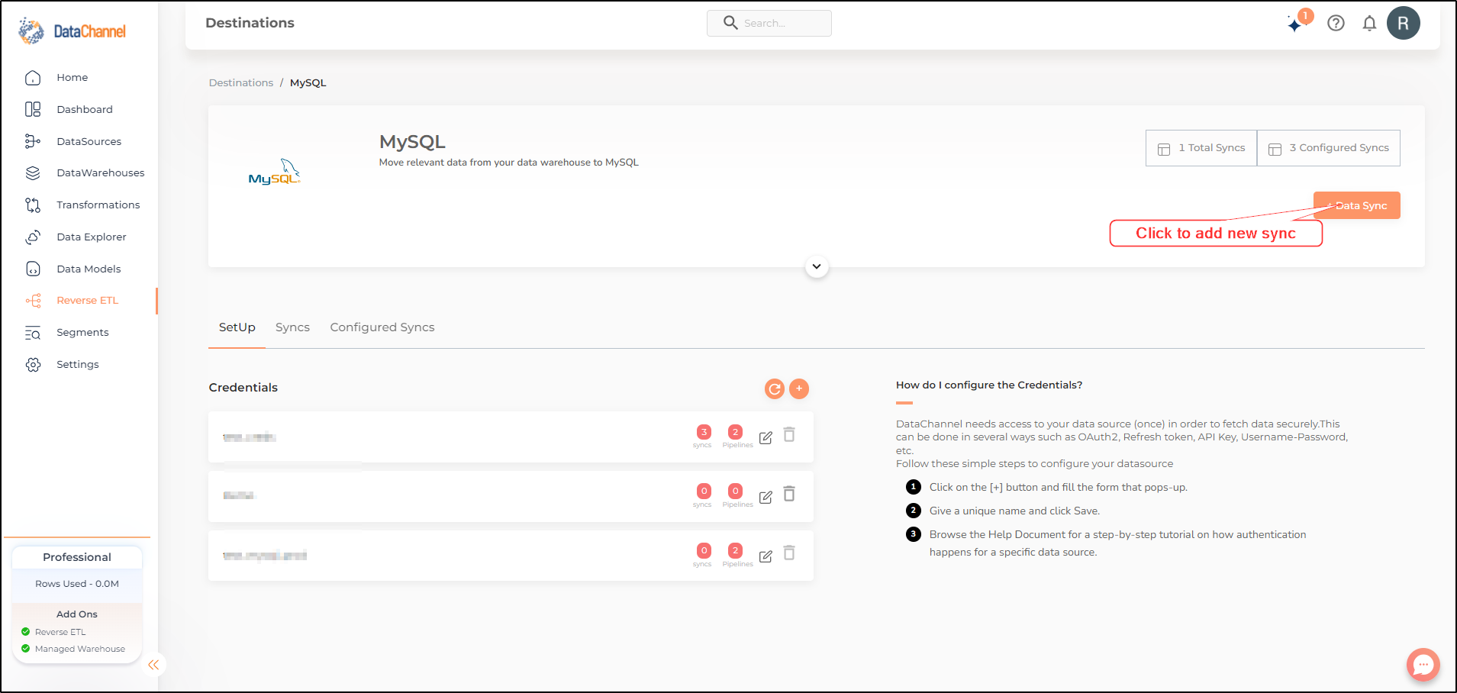The image size is (1457, 693).
Task: Select the DataSources sidebar icon
Action: (x=33, y=141)
